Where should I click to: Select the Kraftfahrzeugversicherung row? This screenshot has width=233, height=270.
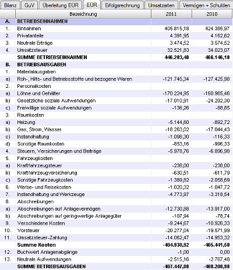coord(116,173)
